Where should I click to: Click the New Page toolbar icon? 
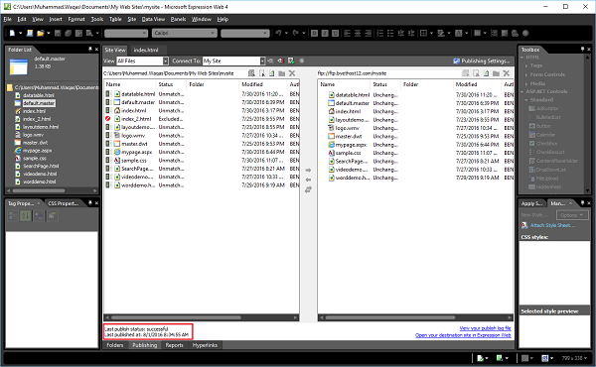pos(12,34)
